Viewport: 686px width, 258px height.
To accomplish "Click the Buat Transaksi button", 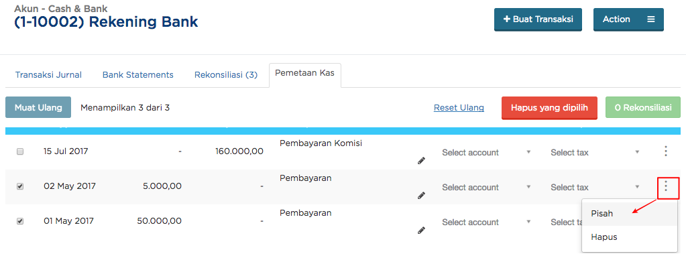I will pos(538,19).
